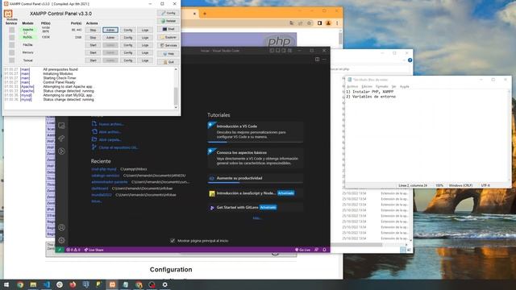Open recent project in C:\xampp\htdocs

point(104,169)
